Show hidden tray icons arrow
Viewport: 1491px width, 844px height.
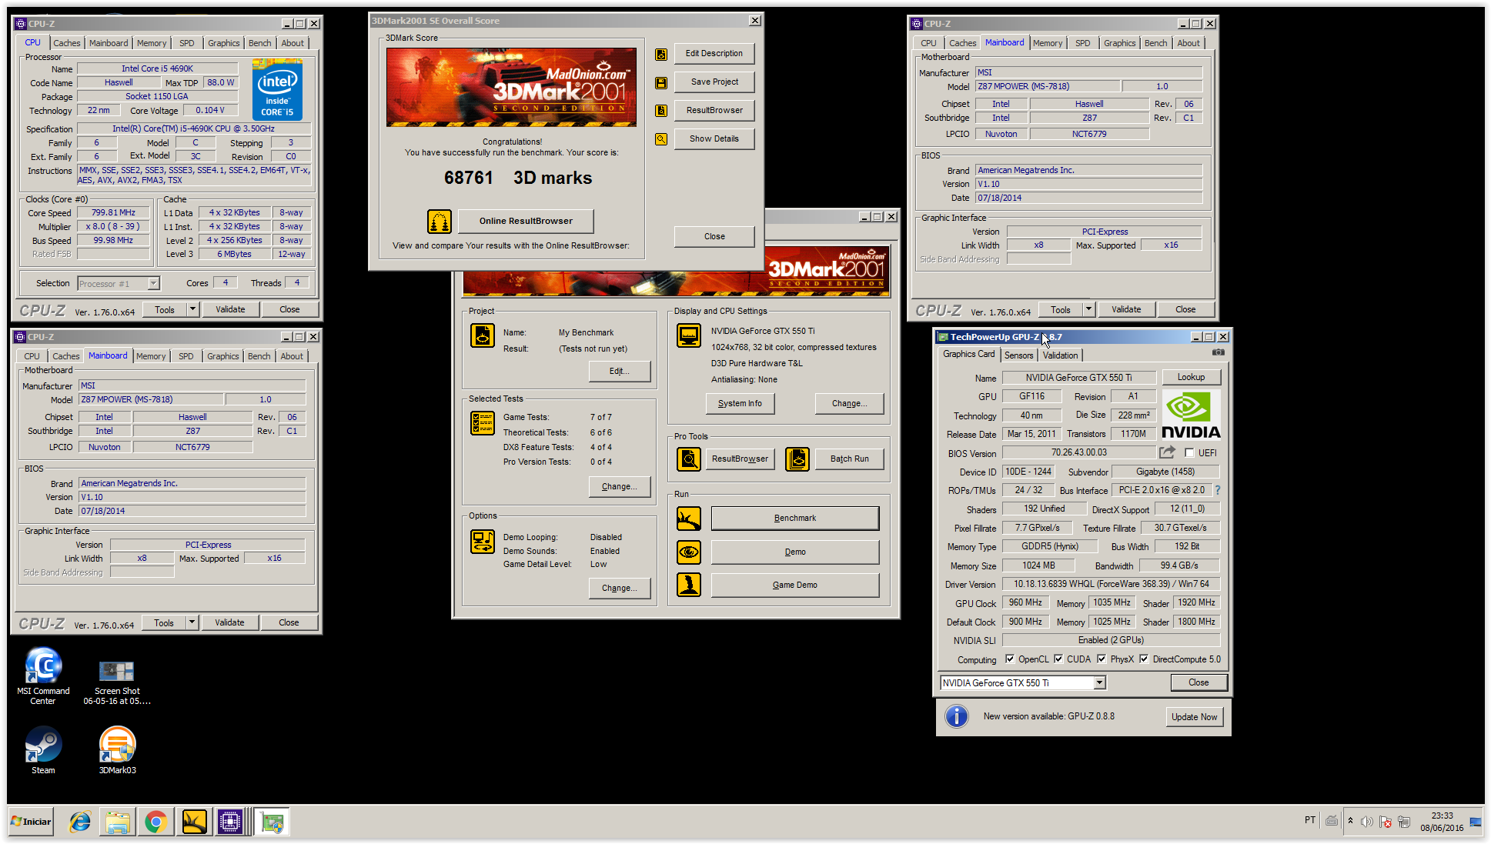(1350, 822)
